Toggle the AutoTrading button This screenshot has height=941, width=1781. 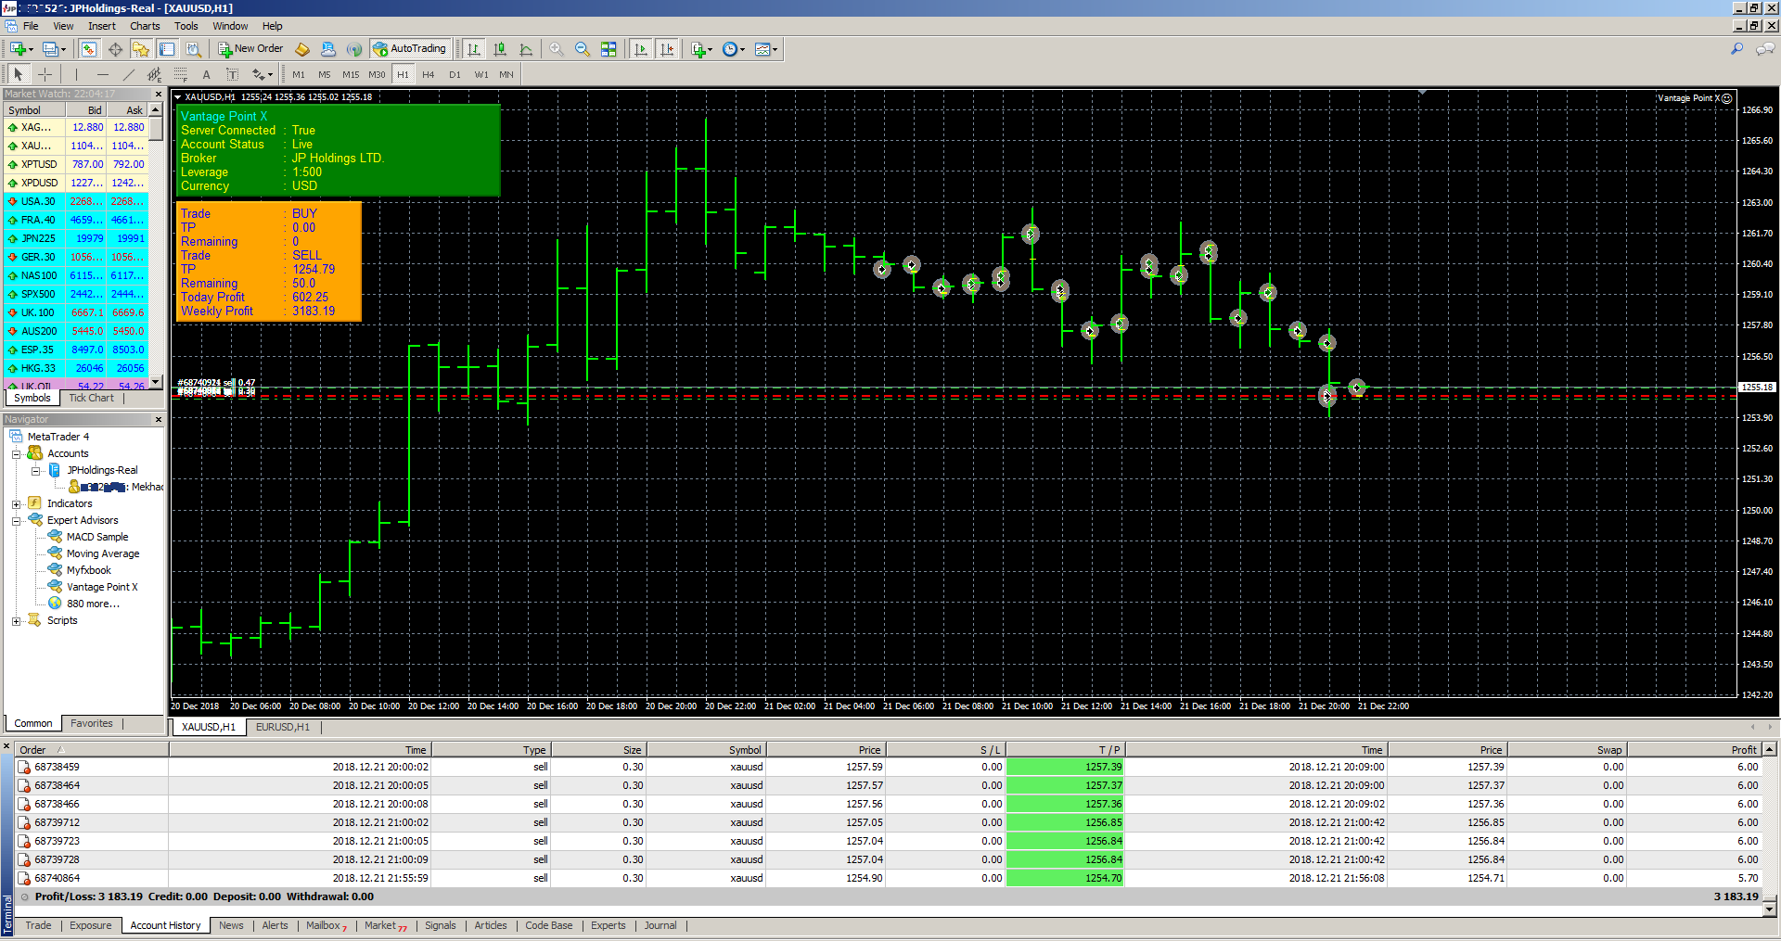[409, 49]
